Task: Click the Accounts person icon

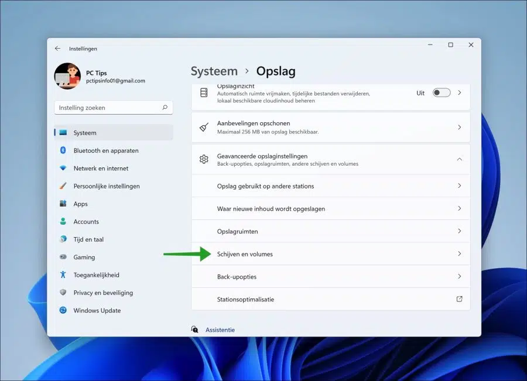Action: [63, 221]
